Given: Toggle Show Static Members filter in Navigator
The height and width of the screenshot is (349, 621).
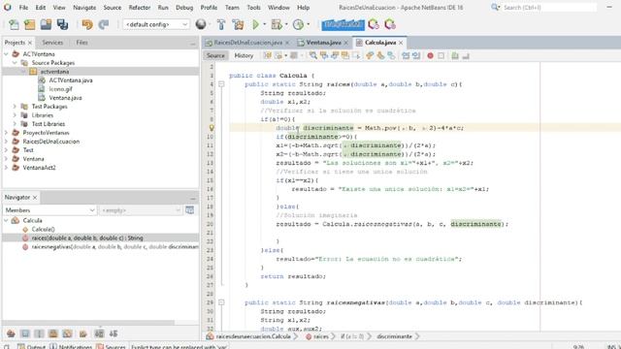Looking at the screenshot, I should click(39, 333).
